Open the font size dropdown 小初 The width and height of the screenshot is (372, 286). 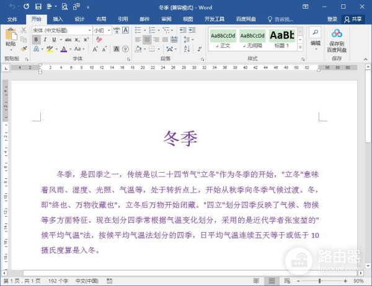101,30
